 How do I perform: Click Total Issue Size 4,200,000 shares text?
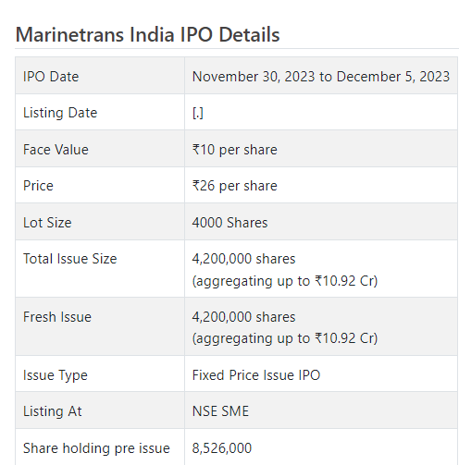pos(243,259)
